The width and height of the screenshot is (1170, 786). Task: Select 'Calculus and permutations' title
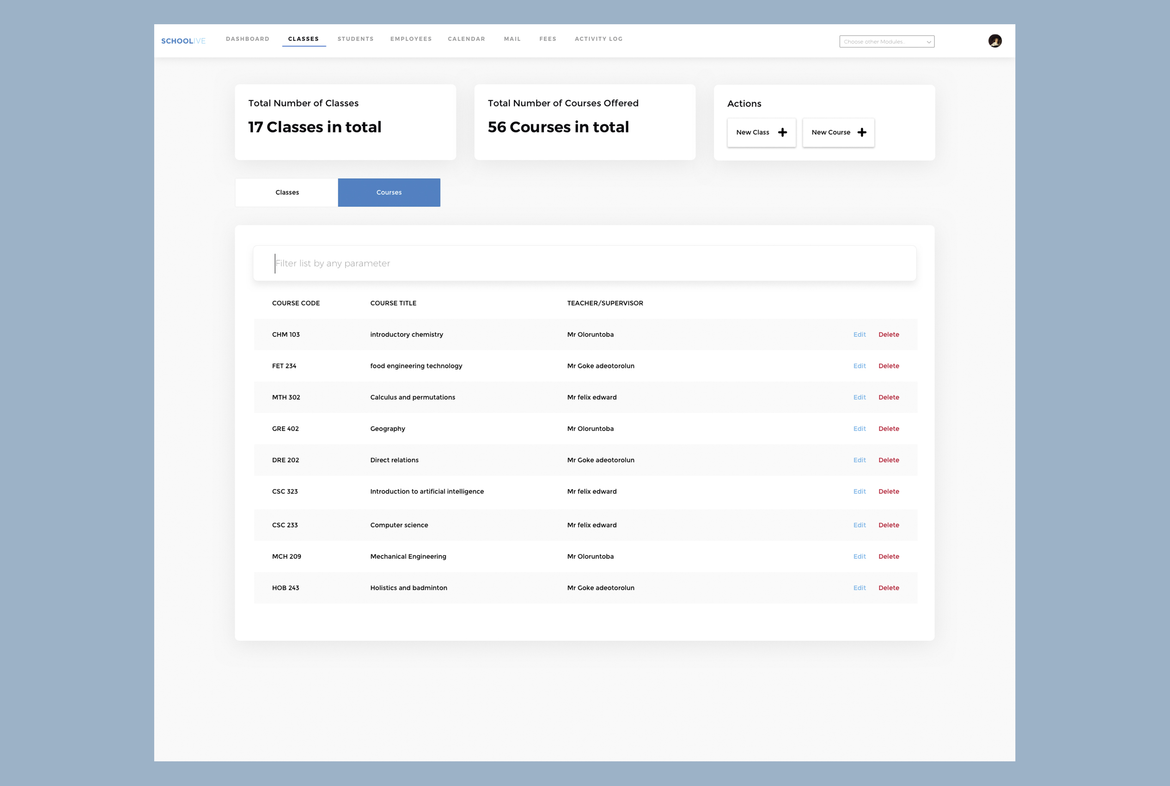point(413,397)
